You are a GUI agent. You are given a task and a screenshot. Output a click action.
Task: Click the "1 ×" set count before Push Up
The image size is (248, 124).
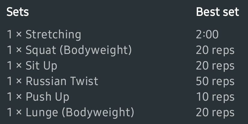pyautogui.click(x=14, y=97)
